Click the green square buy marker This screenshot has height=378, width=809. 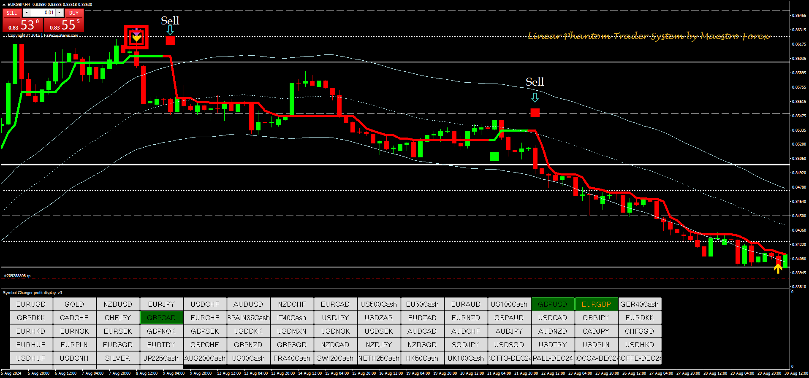point(494,156)
